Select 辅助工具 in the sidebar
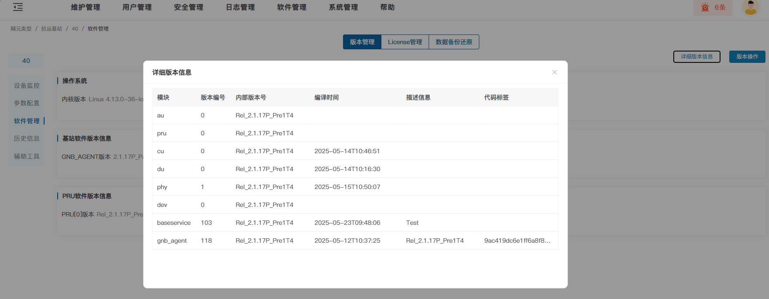769x299 pixels. click(27, 156)
